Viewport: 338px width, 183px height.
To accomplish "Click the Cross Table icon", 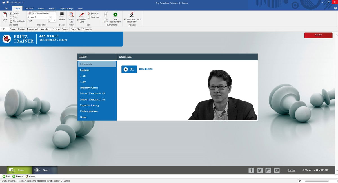I will tap(106, 15).
